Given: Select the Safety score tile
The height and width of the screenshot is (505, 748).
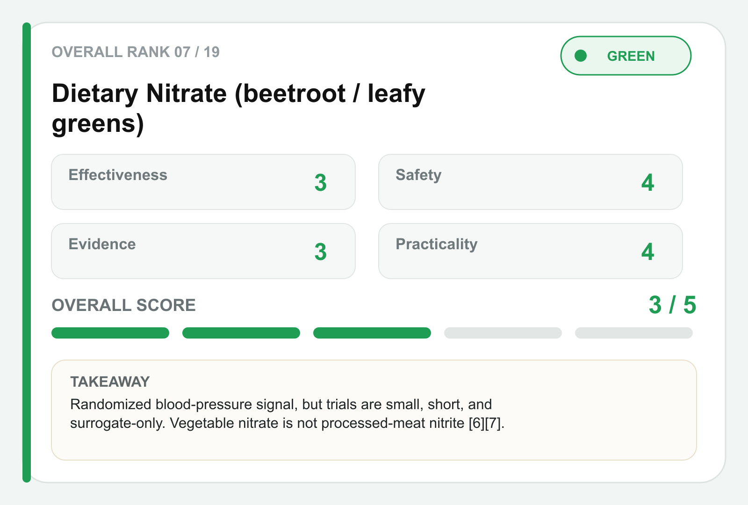Looking at the screenshot, I should coord(531,182).
